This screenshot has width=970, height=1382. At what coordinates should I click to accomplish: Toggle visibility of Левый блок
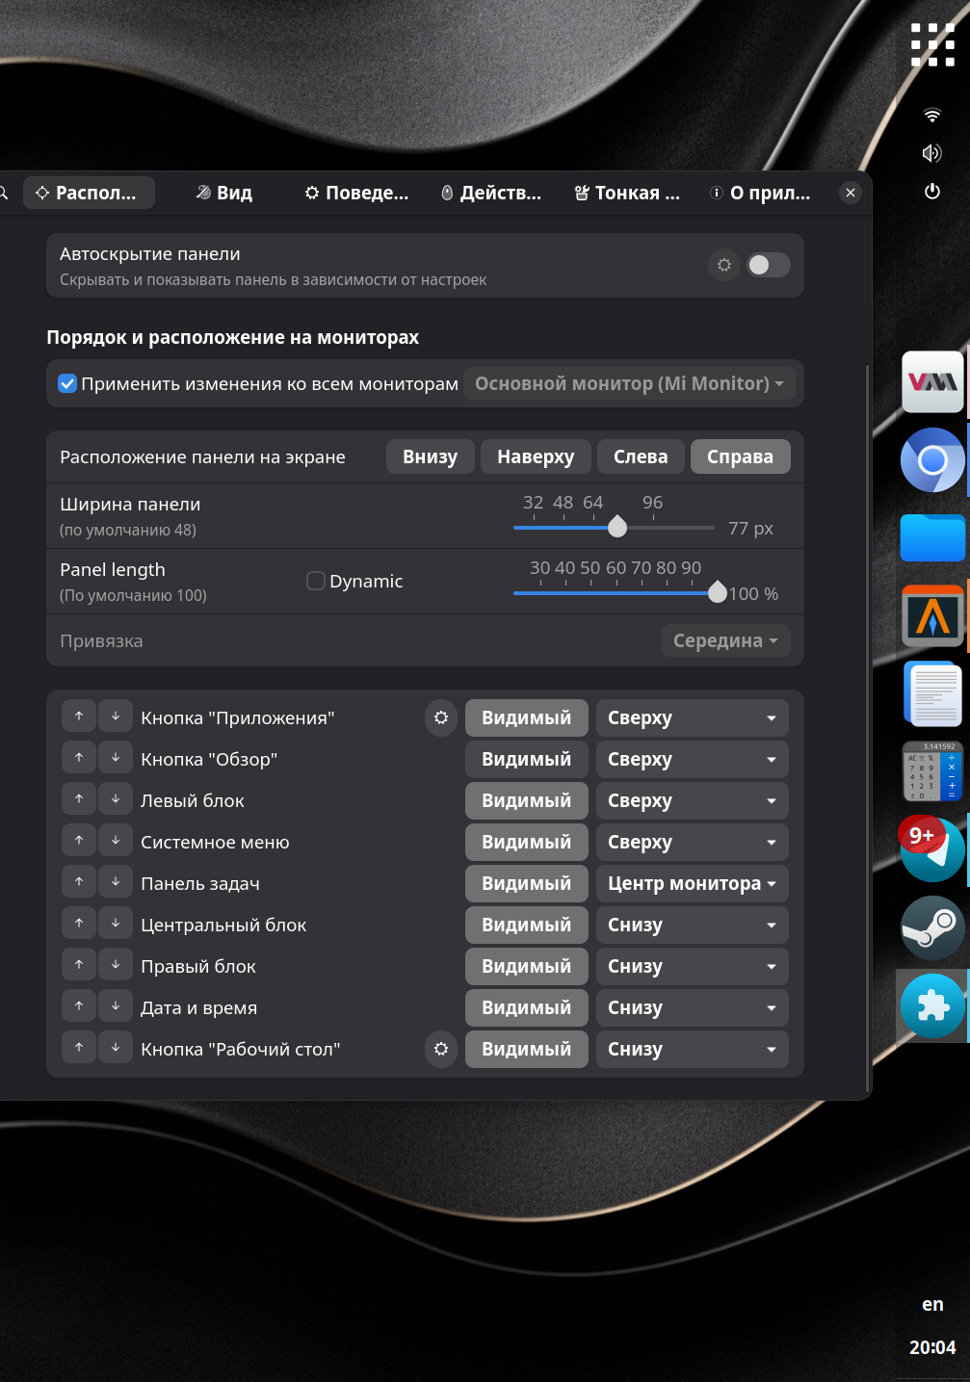click(x=527, y=800)
